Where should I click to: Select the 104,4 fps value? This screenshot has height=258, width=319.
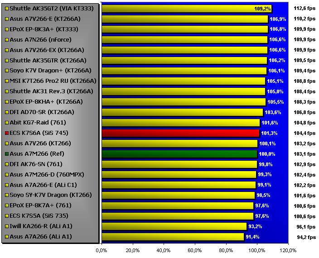[304, 133]
